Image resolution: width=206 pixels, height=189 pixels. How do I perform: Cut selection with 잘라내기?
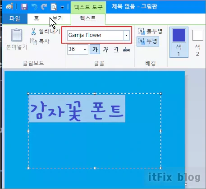tap(46, 31)
